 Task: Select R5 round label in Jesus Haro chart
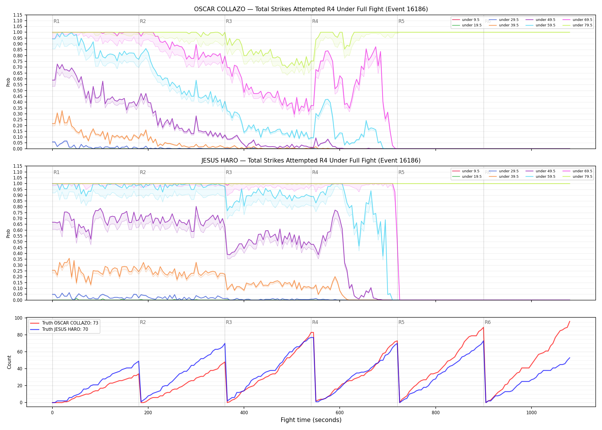pyautogui.click(x=401, y=172)
